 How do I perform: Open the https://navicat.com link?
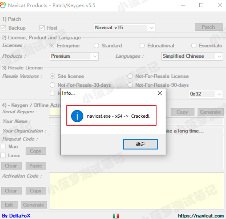point(201,216)
